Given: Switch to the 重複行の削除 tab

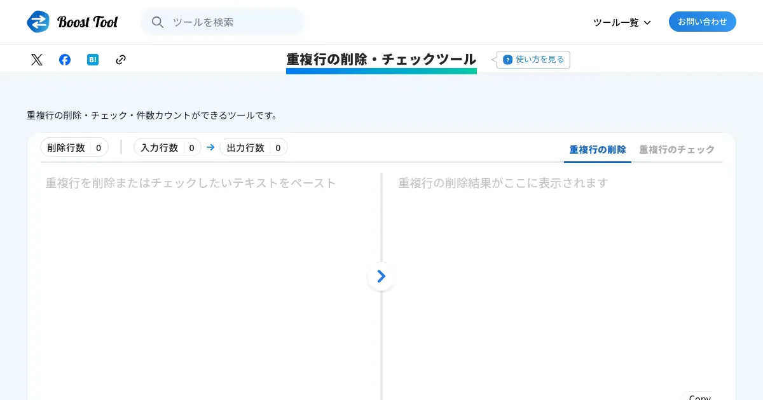Looking at the screenshot, I should (597, 150).
